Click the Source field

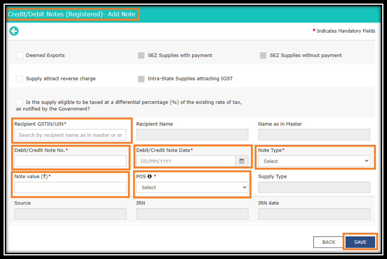70,214
